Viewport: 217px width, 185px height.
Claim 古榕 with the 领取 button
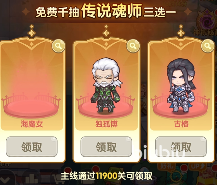point(181,147)
